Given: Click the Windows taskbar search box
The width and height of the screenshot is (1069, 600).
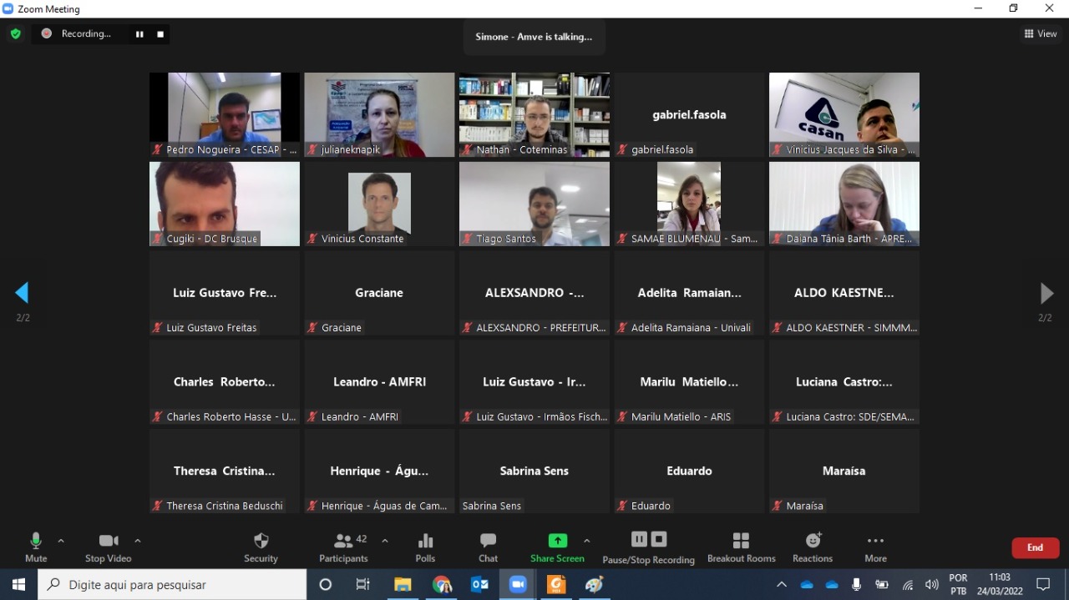Looking at the screenshot, I should click(173, 585).
